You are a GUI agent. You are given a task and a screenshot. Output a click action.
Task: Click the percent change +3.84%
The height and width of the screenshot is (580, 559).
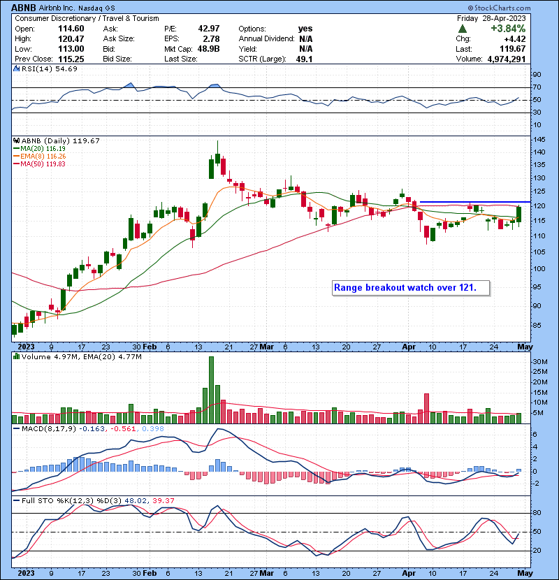point(508,29)
